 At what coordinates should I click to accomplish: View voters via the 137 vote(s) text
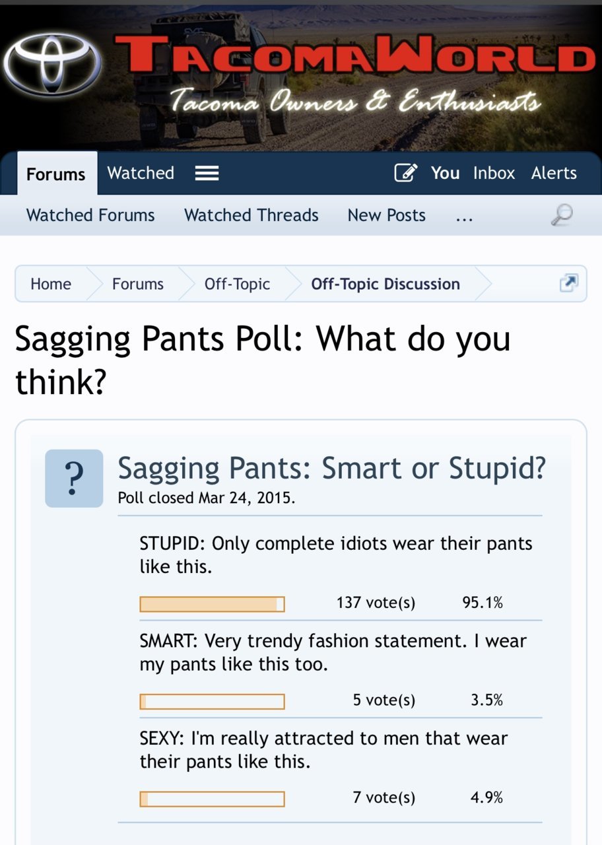376,603
